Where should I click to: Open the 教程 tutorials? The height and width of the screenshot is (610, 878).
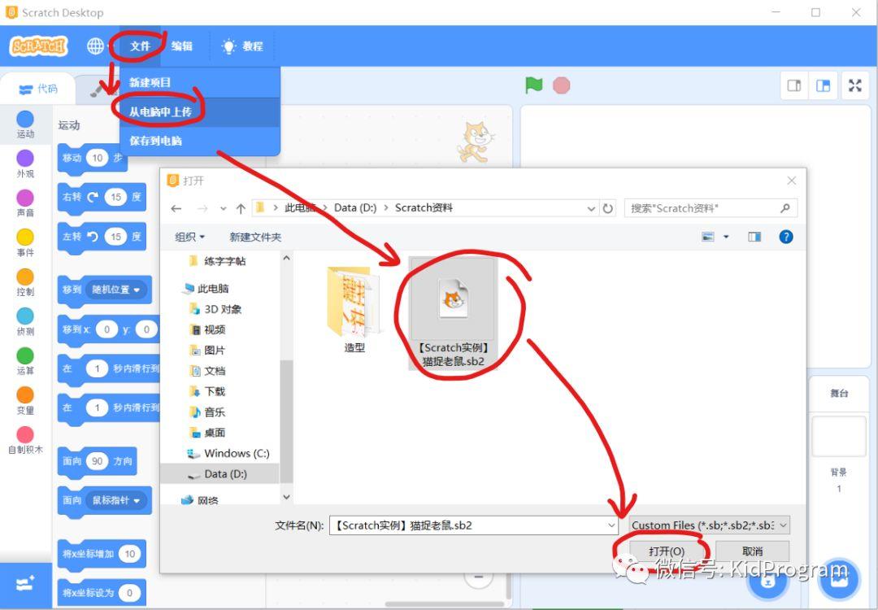[243, 46]
